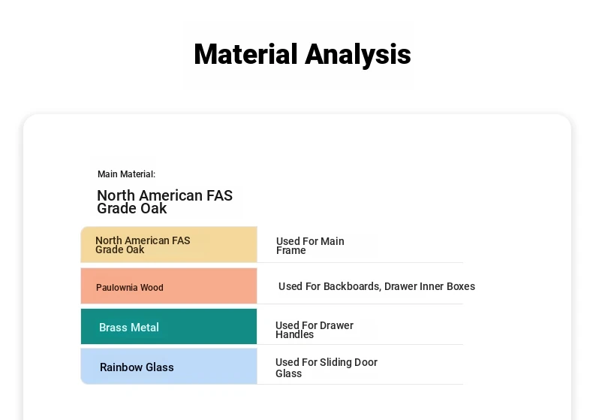Click the 'Used For Main Frame' description
Viewport: 593px width, 420px height.
point(309,246)
